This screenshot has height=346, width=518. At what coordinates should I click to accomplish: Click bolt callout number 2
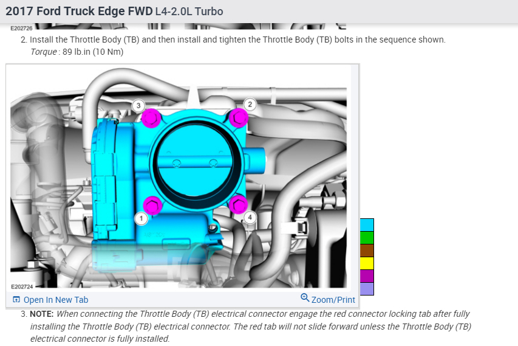250,105
